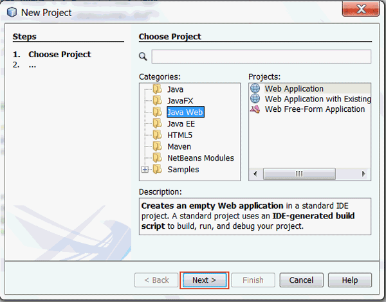
Task: Click the Web Application globe icon
Action: [255, 89]
